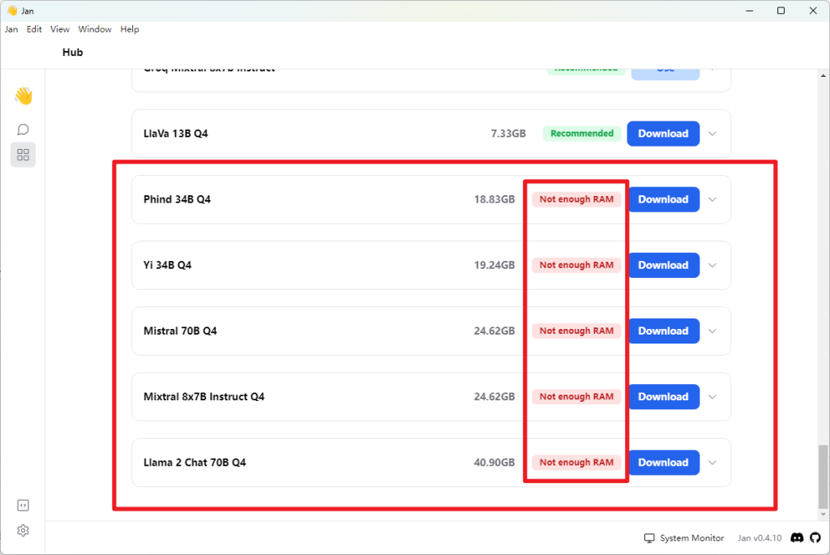Screen dimensions: 830x555
Task: Open the Help menu
Action: (130, 29)
